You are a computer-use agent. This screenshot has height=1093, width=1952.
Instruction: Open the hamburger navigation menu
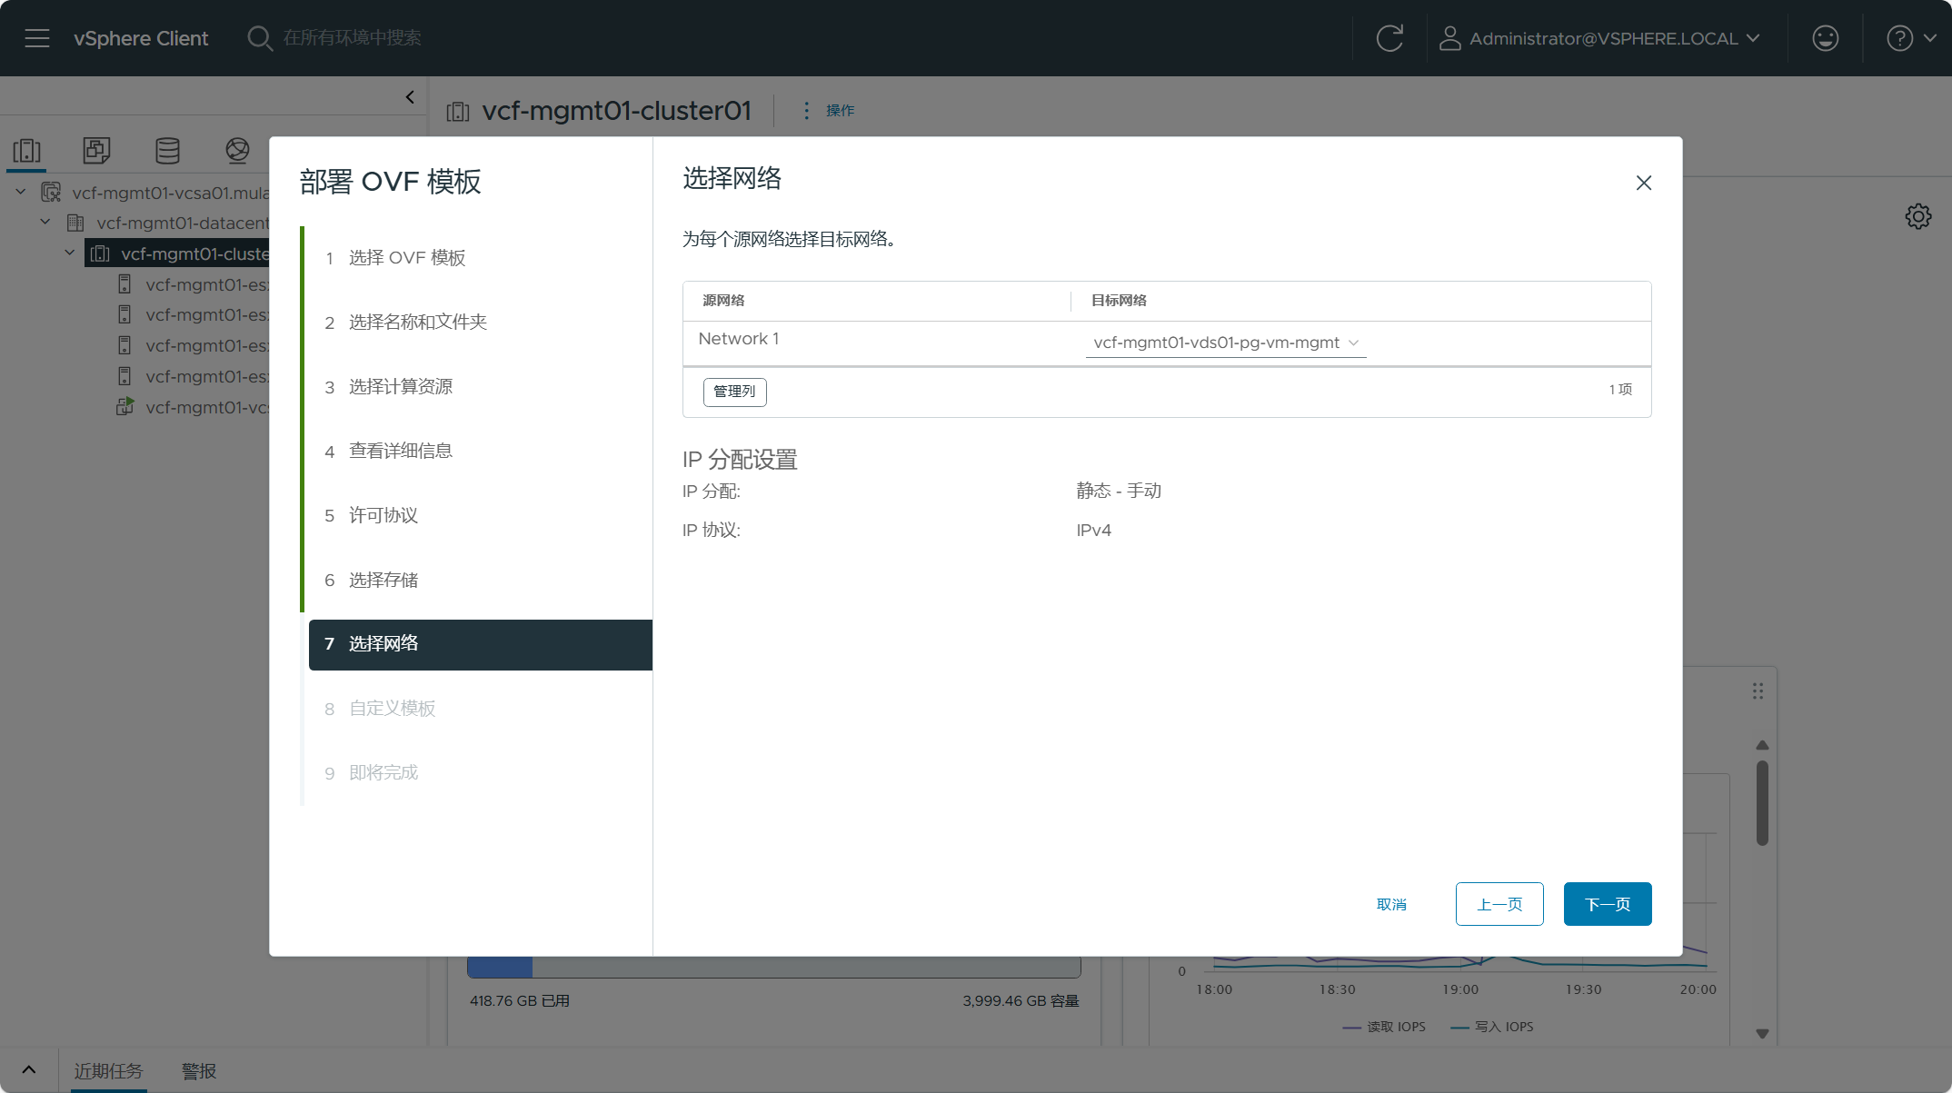point(37,38)
